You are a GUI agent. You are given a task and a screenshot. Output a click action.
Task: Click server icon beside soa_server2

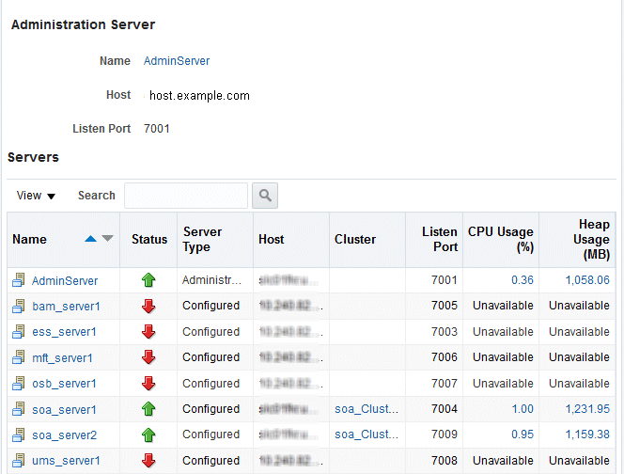coord(18,434)
